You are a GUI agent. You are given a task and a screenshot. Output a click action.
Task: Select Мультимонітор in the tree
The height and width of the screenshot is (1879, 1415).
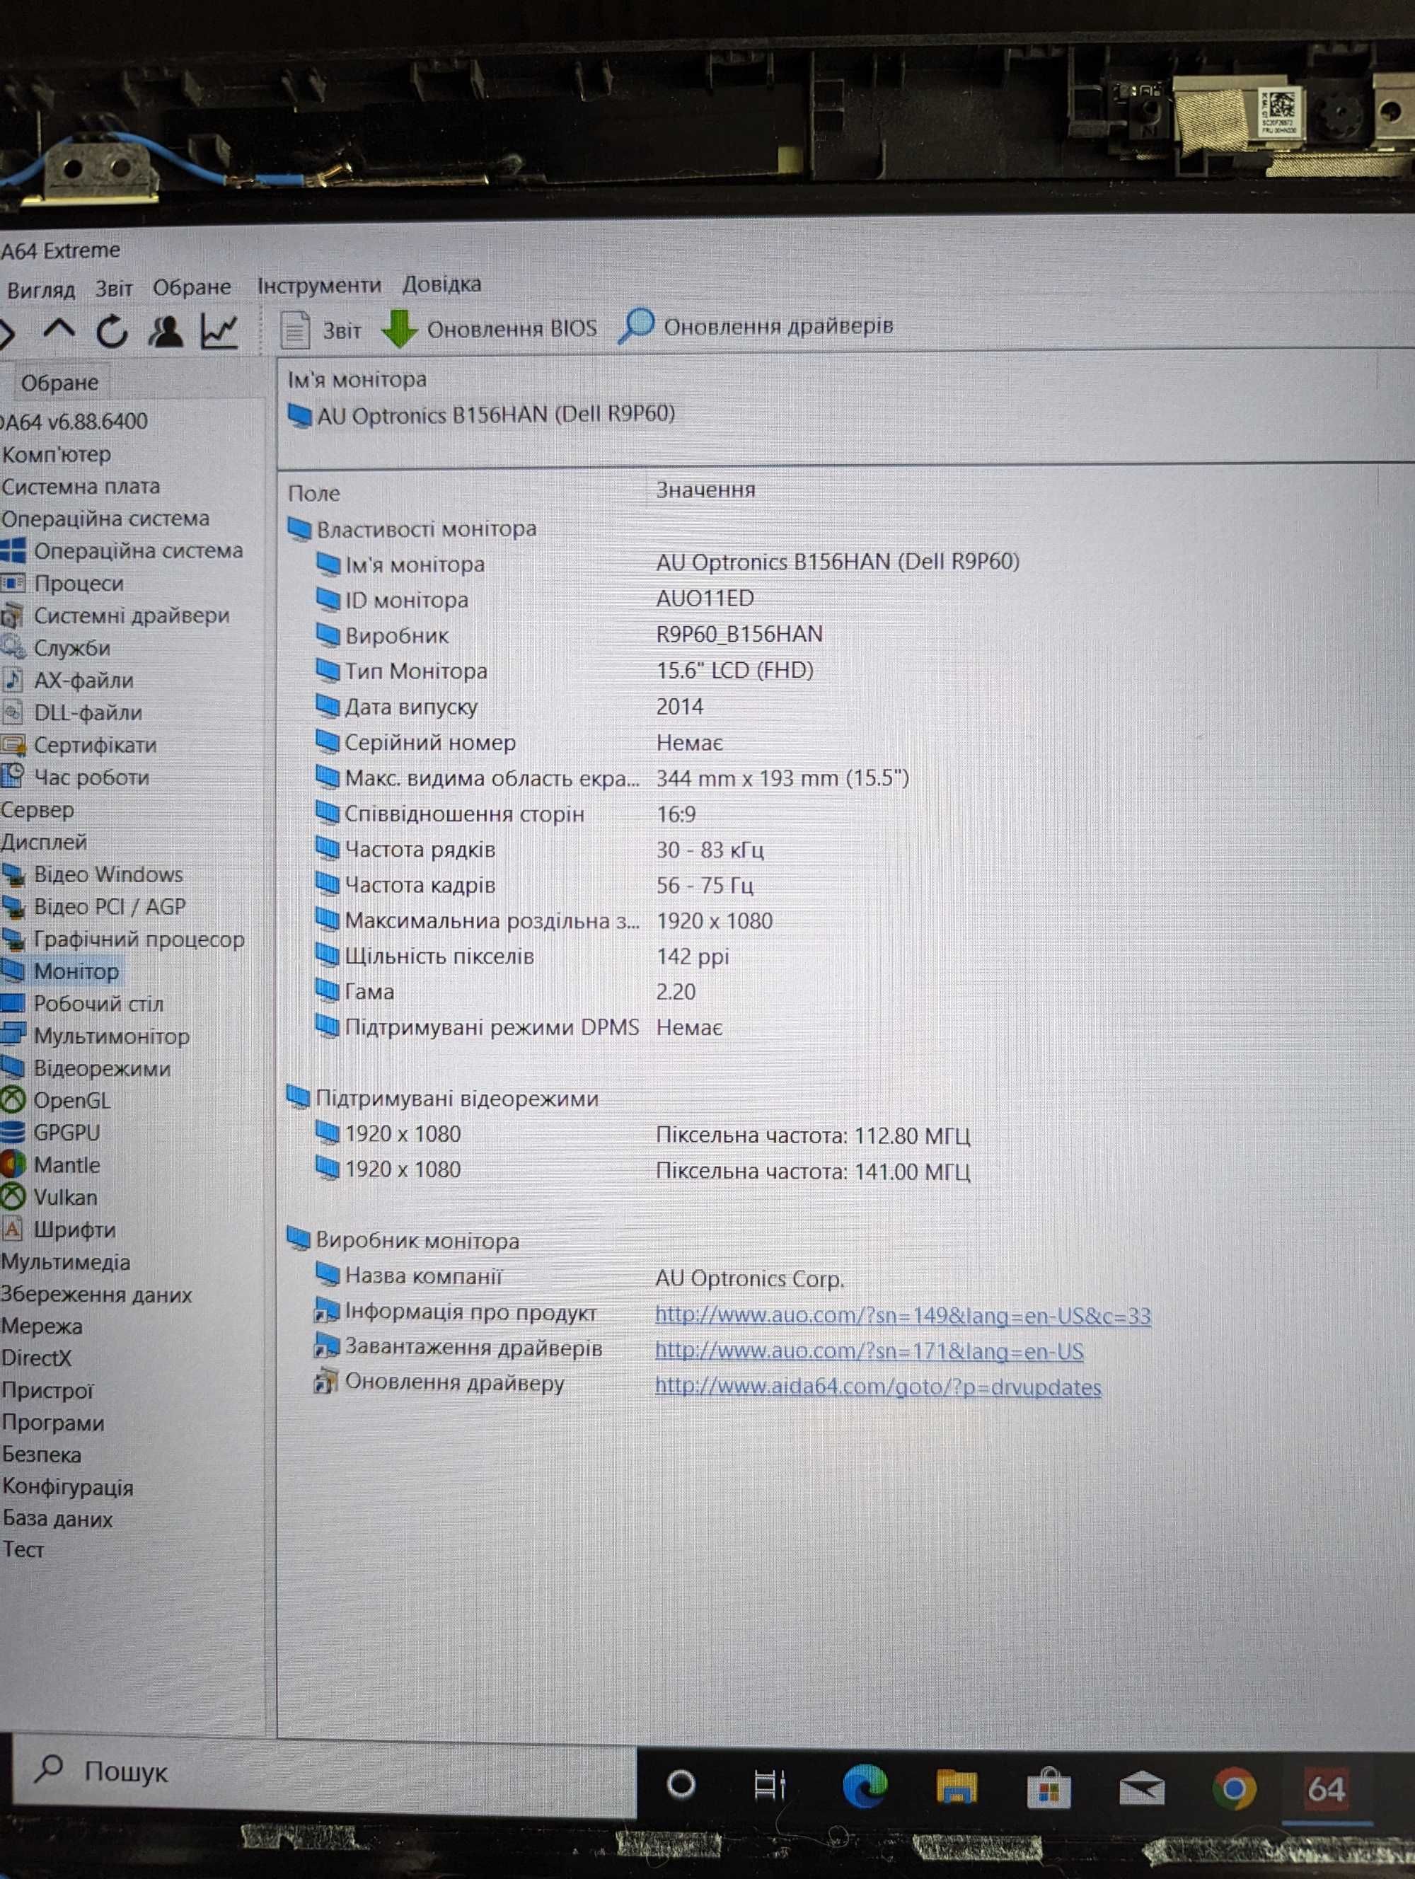(x=96, y=1036)
